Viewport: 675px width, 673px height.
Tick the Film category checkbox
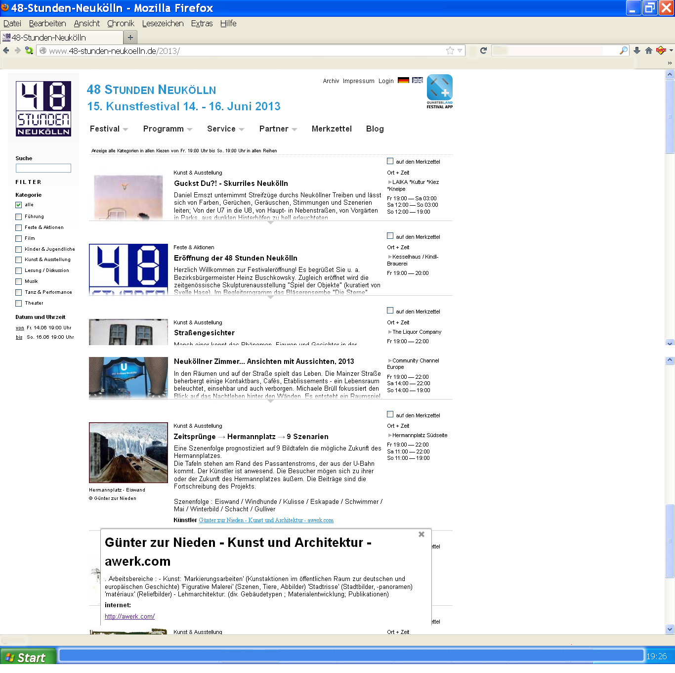18,238
